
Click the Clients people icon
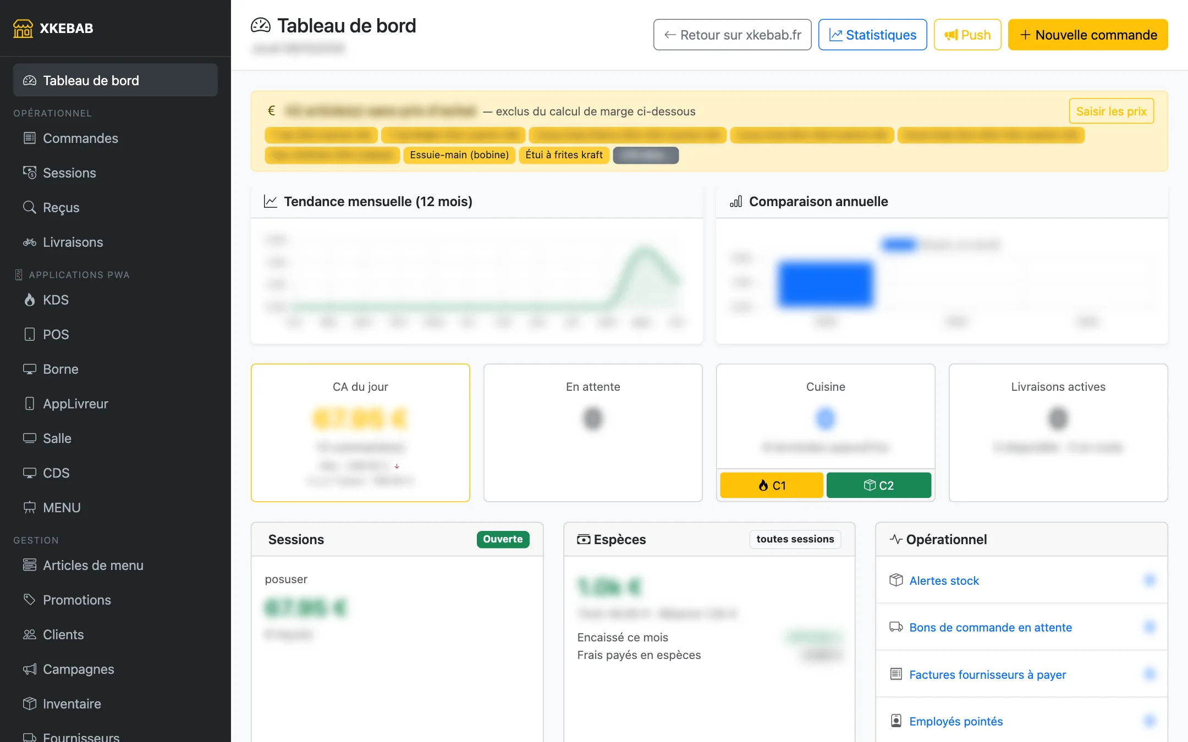tap(30, 634)
